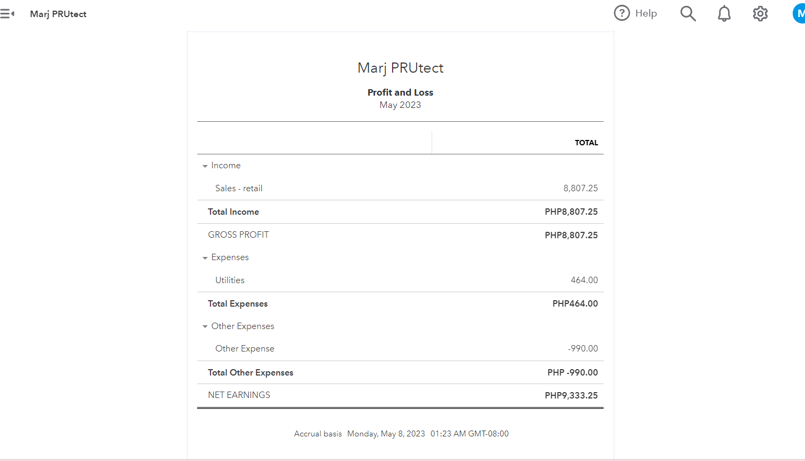Collapse the Other Expenses section
The width and height of the screenshot is (805, 461).
[x=205, y=326]
